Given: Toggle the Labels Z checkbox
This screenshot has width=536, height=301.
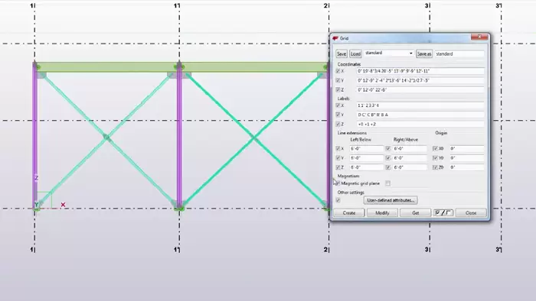Looking at the screenshot, I should [338, 124].
